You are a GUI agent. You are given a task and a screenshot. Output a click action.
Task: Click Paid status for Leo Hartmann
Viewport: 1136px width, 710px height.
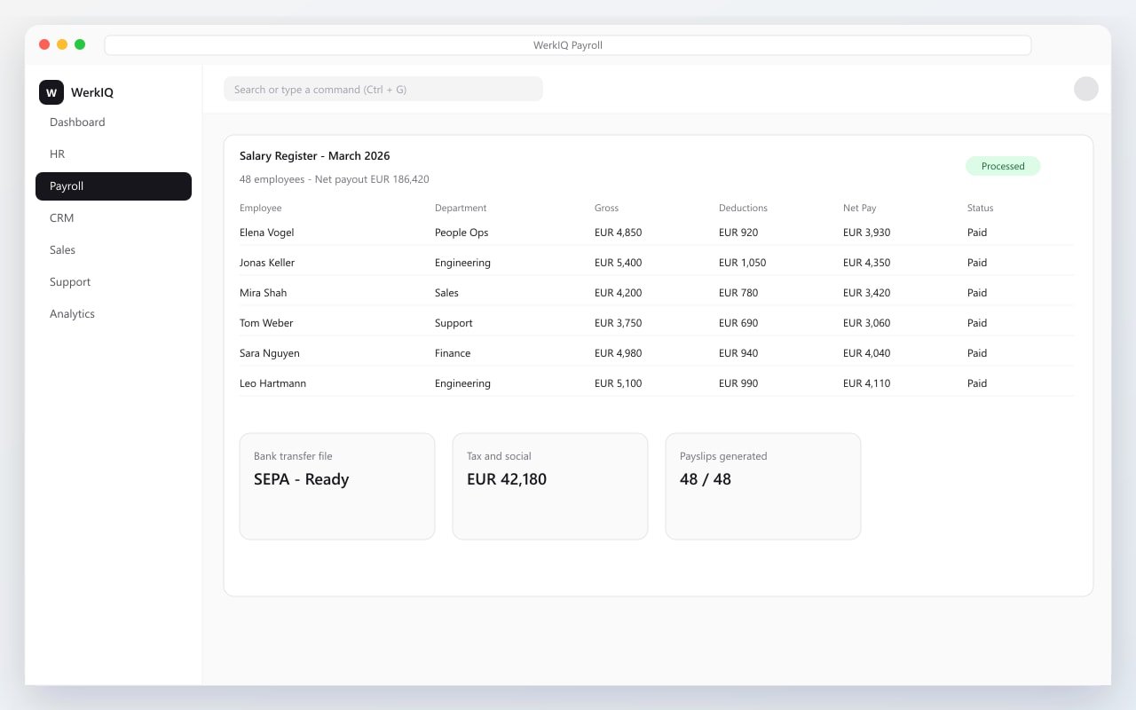click(977, 383)
